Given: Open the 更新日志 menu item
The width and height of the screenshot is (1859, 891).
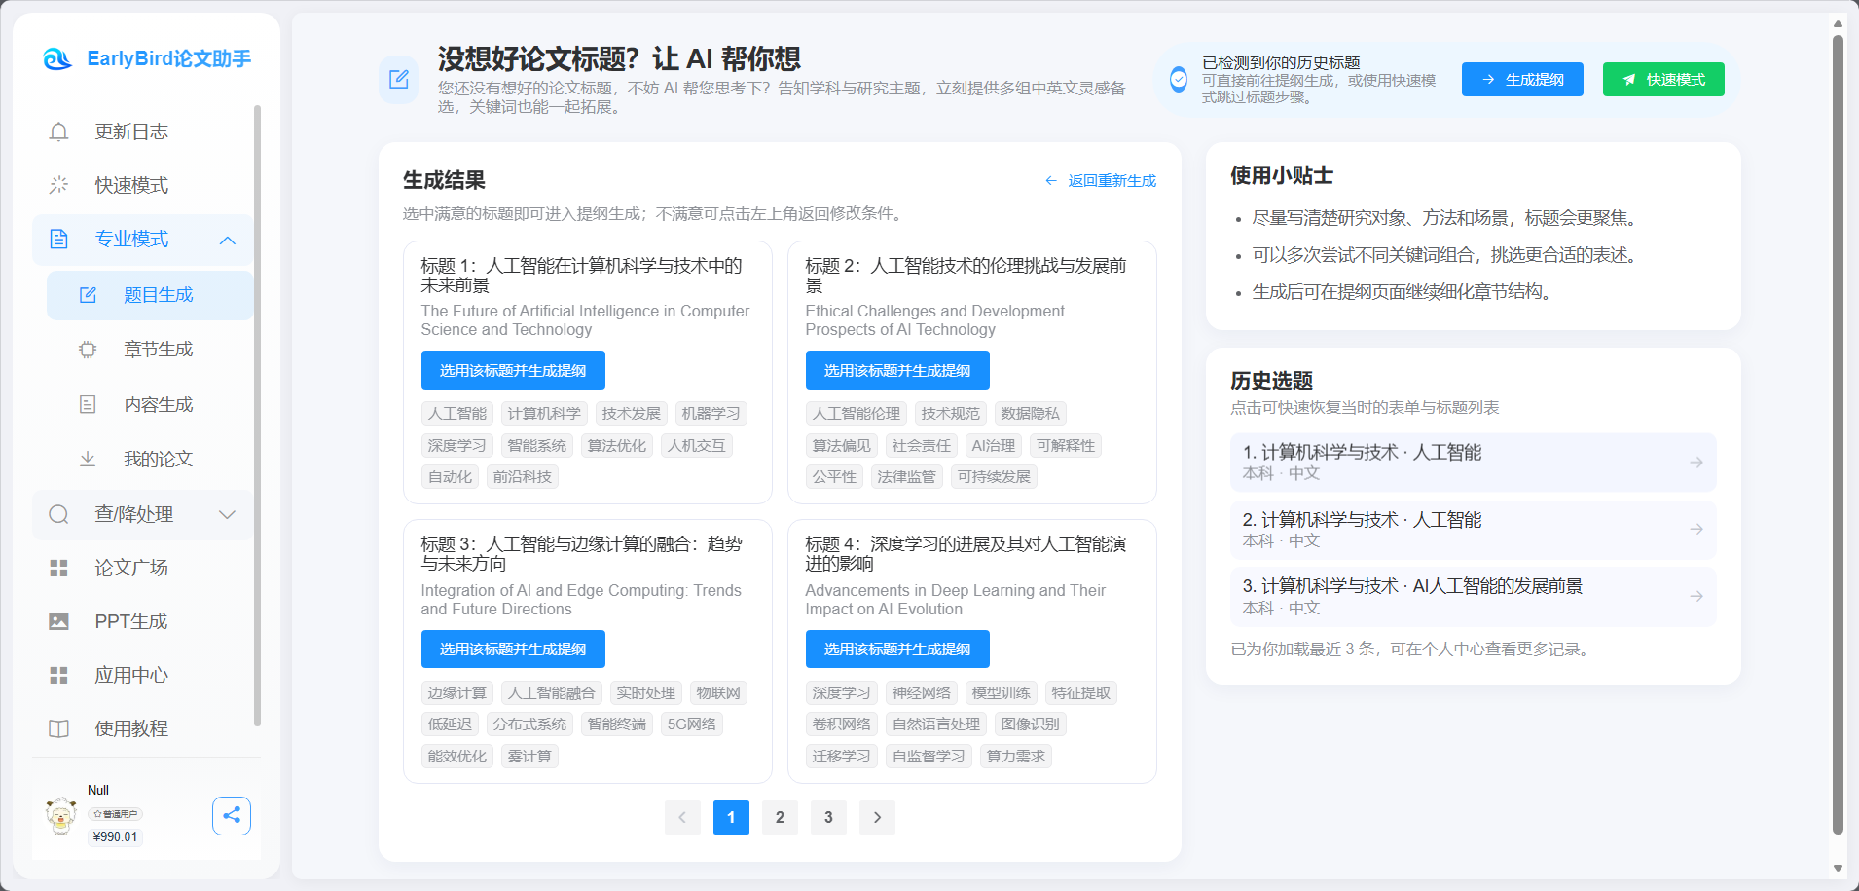Looking at the screenshot, I should (131, 131).
